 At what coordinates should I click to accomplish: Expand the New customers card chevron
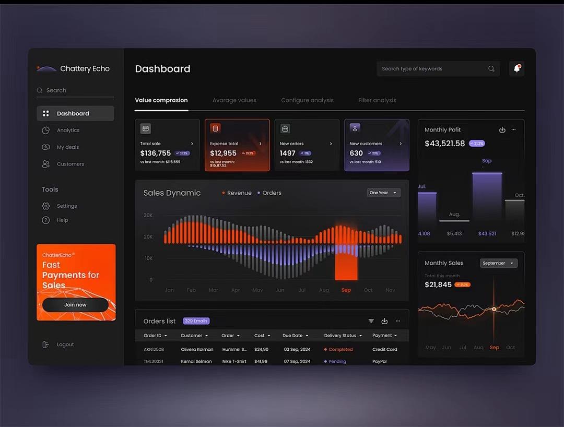point(401,144)
